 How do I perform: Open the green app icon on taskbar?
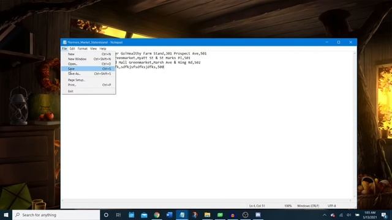[220, 215]
